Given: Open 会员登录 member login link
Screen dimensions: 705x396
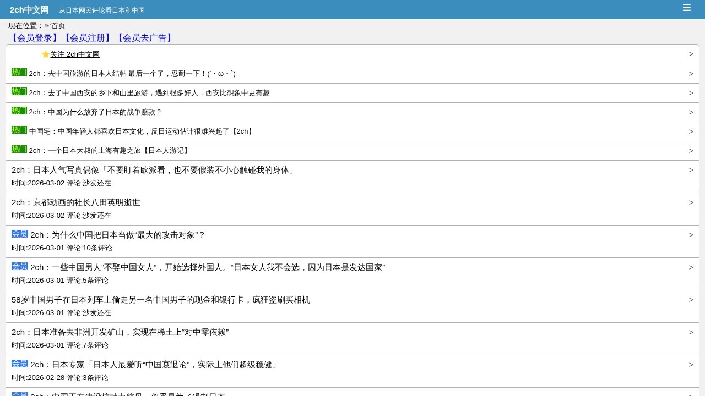Looking at the screenshot, I should pos(35,38).
